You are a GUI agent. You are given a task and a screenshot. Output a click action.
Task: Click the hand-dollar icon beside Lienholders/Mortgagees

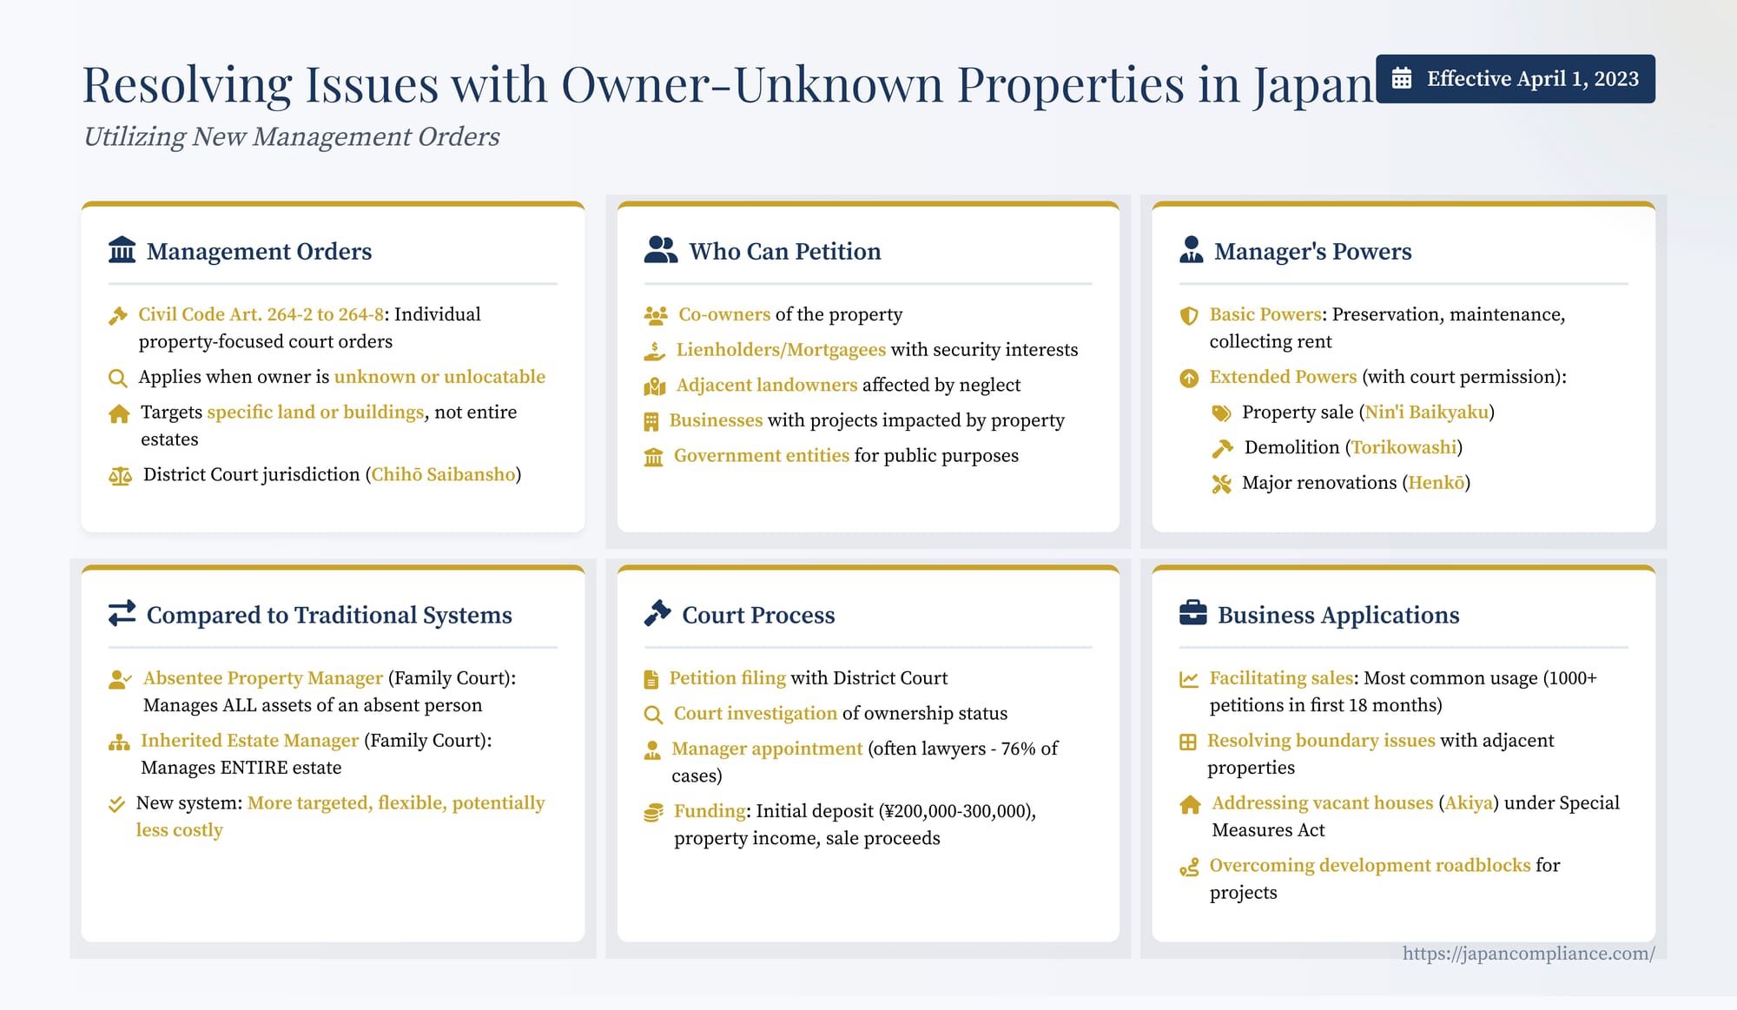[x=655, y=351]
